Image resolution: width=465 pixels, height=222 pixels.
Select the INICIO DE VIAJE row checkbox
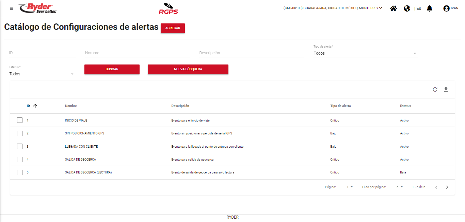tap(20, 121)
